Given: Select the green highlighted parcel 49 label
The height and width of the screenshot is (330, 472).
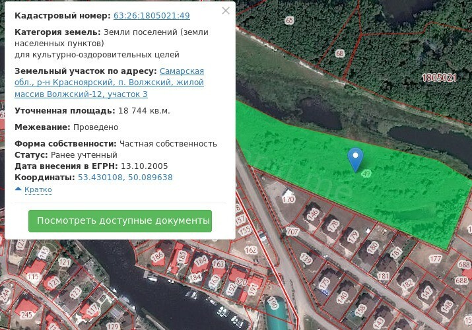Looking at the screenshot, I should (x=366, y=173).
